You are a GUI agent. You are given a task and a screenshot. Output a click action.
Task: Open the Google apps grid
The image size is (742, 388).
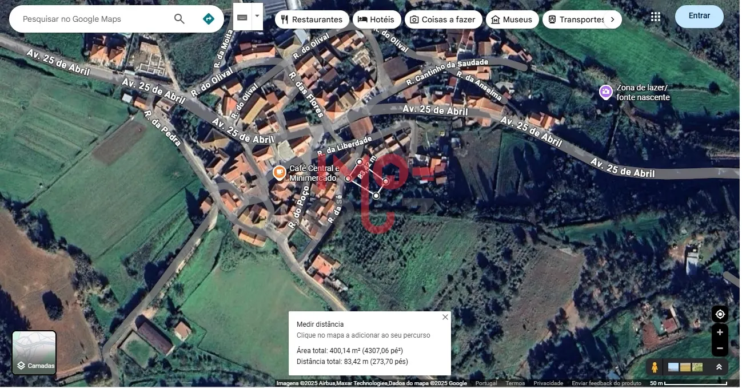[656, 17]
